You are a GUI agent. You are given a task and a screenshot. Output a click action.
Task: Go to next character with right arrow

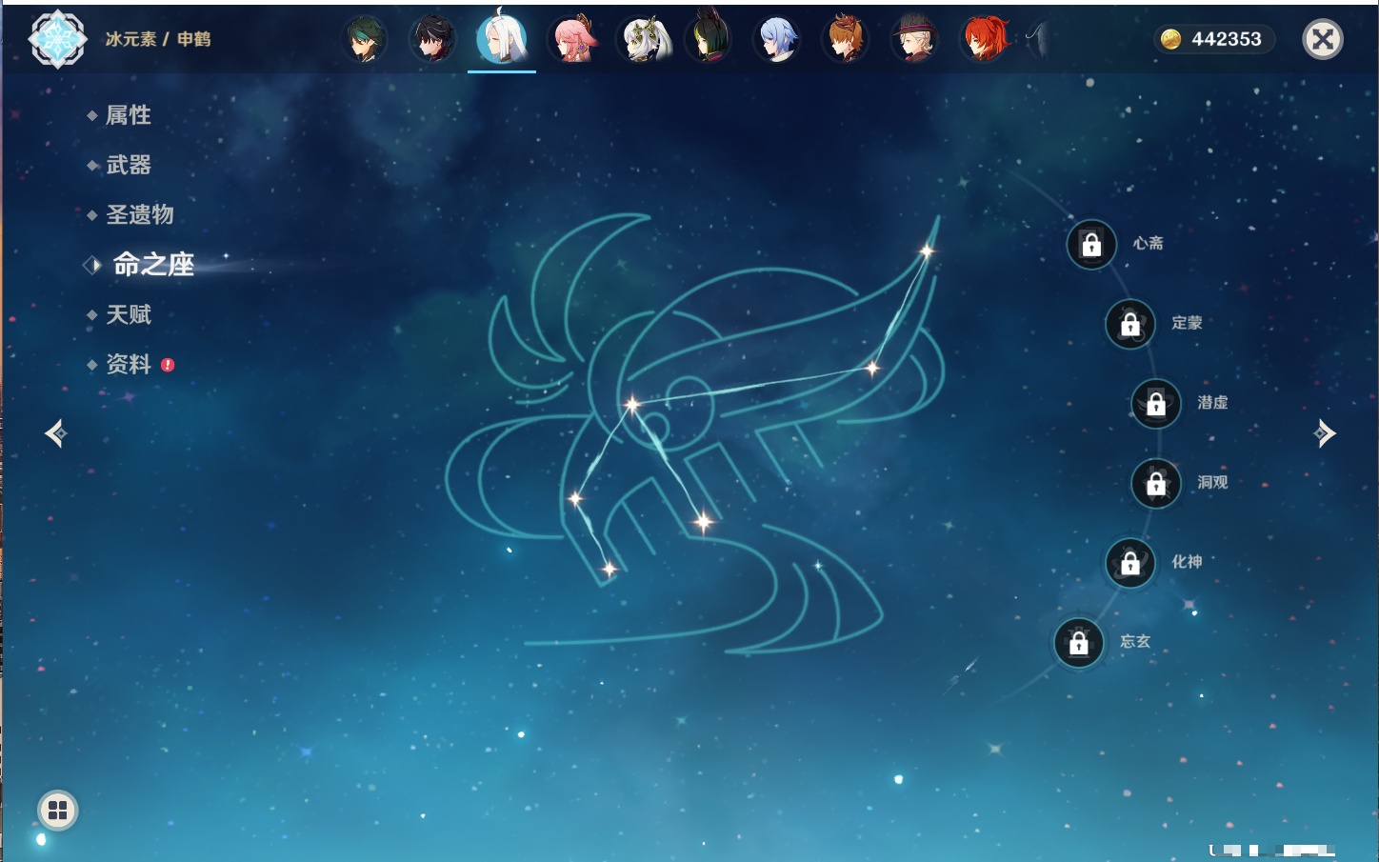[1324, 433]
